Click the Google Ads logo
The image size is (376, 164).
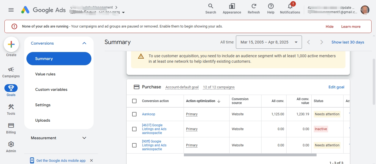pyautogui.click(x=43, y=10)
